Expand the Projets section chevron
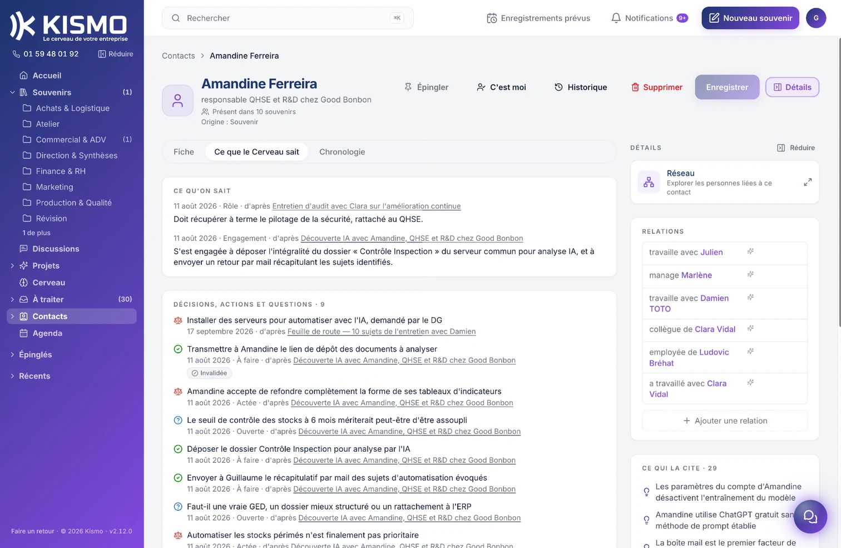The image size is (841, 548). pyautogui.click(x=12, y=266)
